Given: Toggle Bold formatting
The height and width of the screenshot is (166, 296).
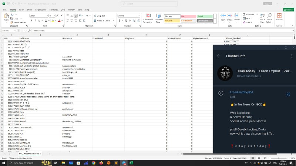Looking at the screenshot, I should (x=31, y=21).
